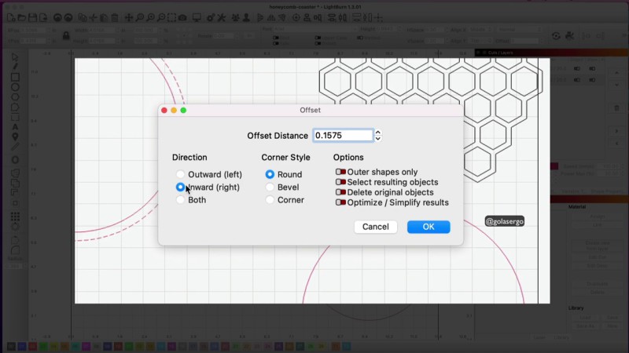Click the Offset Distance input field
Screen dimensions: 629x353
pos(342,136)
